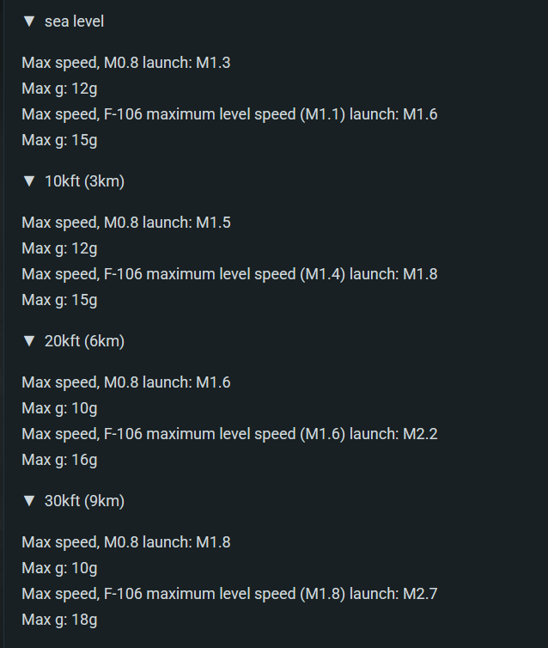This screenshot has height=648, width=548.
Task: Click the Max g: 18g line
Action: click(59, 620)
